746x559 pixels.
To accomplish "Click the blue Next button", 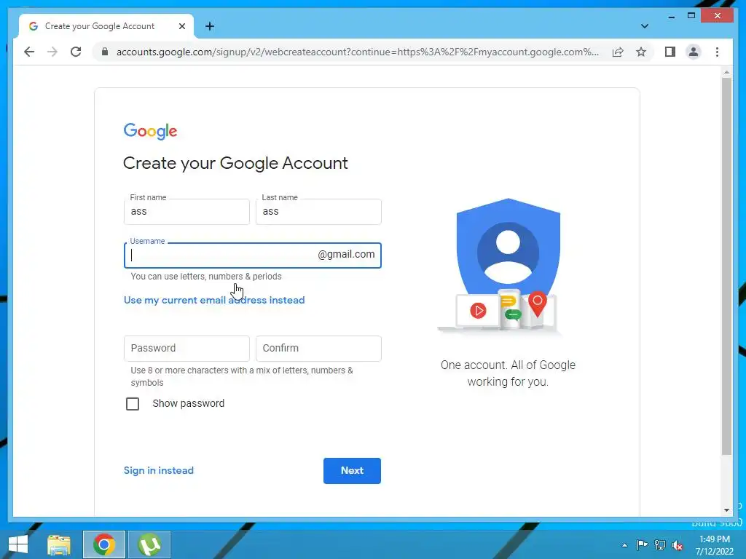I will coord(352,471).
